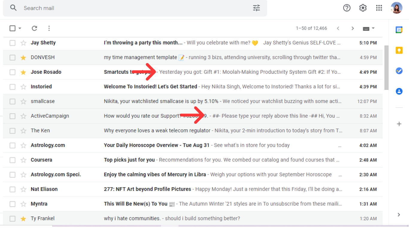Refresh the inbox
Screen dimensions: 409x230
coord(34,28)
